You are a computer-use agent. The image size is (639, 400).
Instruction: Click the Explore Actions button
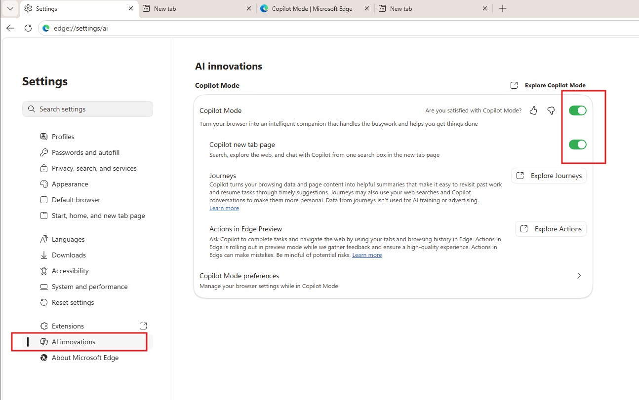(550, 228)
